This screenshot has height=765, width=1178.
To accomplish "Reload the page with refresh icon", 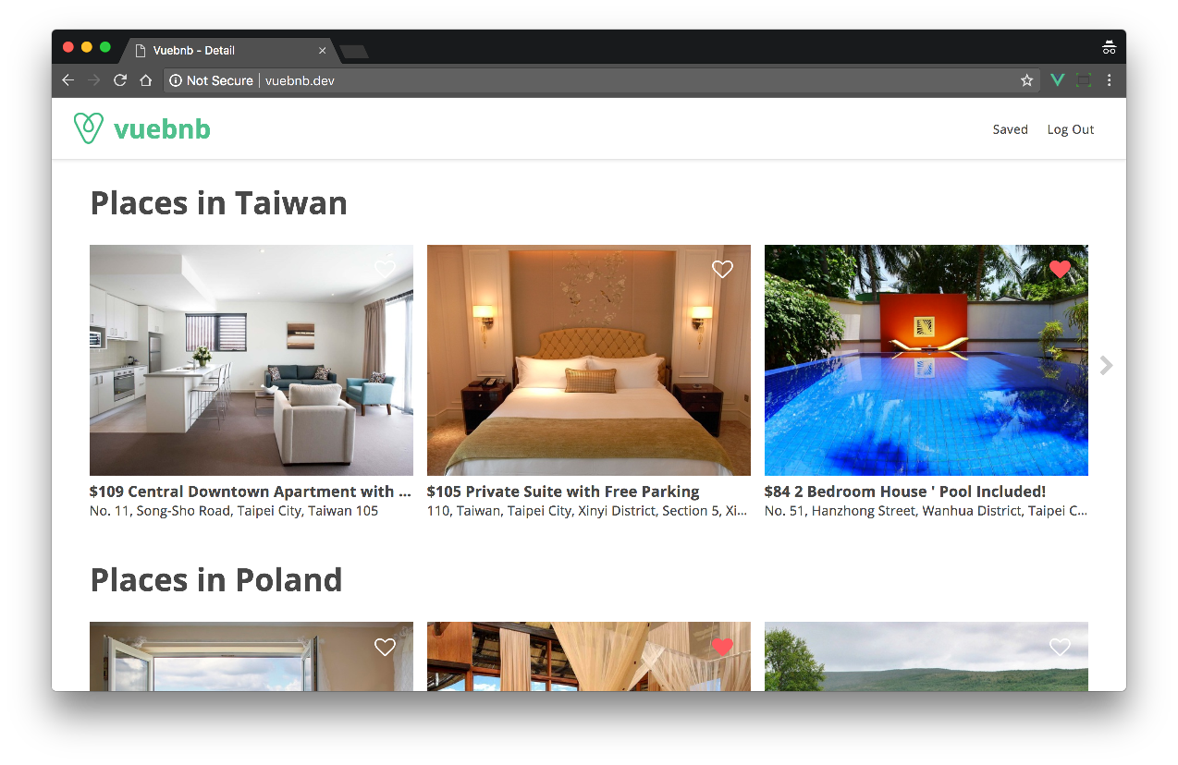I will pyautogui.click(x=119, y=80).
